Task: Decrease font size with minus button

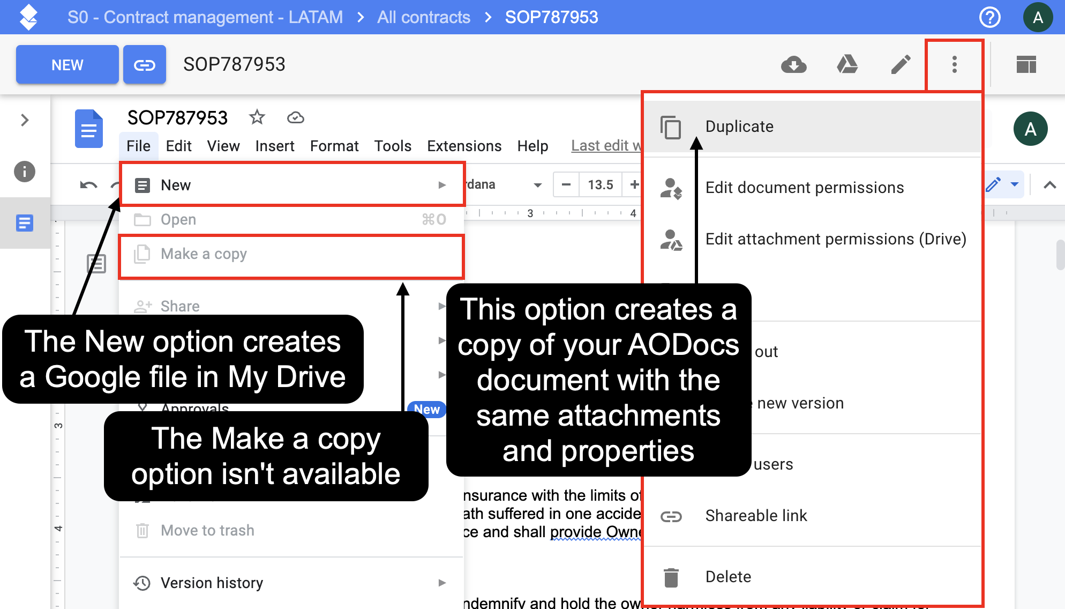Action: click(x=566, y=185)
